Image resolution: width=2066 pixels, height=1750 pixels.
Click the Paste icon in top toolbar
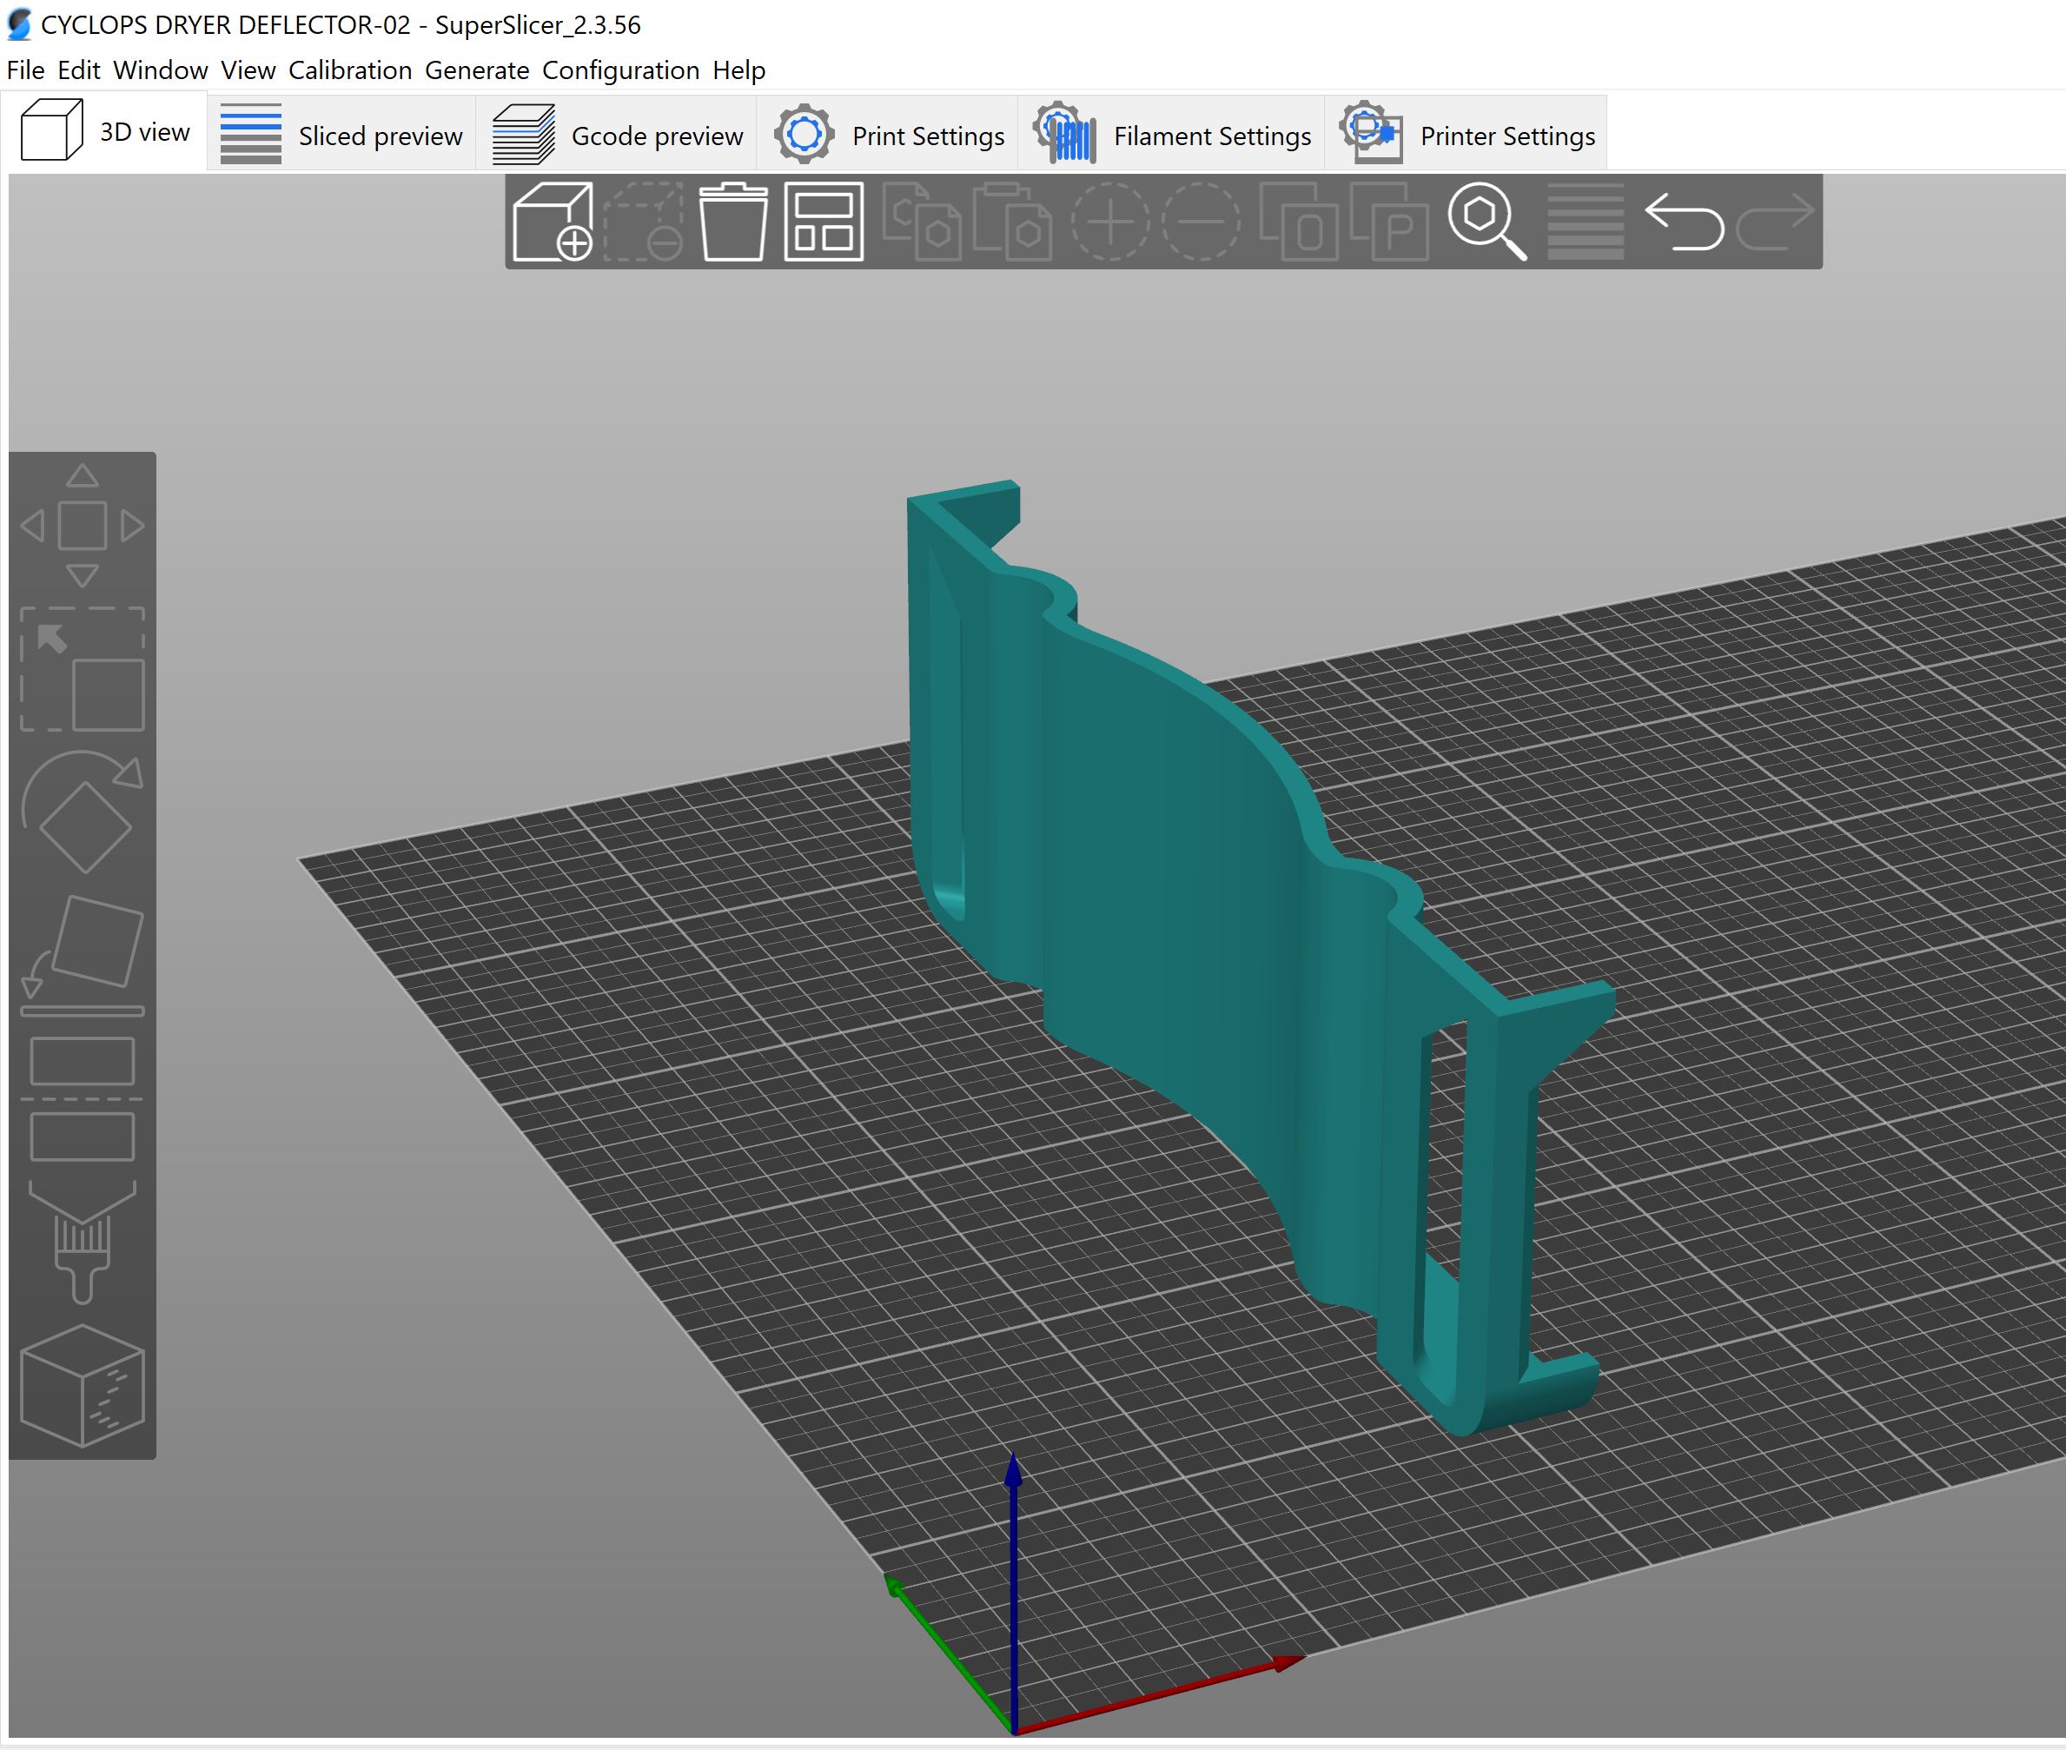1011,222
